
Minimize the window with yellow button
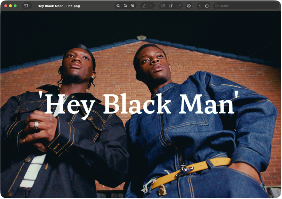[10, 6]
